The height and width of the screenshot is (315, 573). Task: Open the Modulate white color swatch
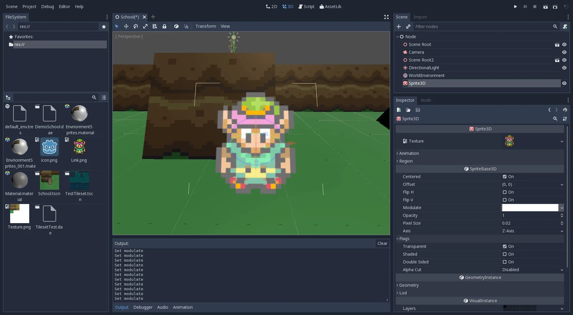530,208
